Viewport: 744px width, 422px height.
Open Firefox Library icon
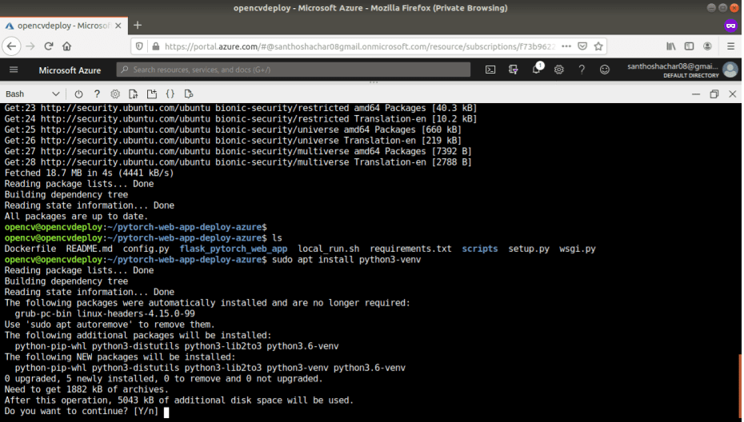click(671, 46)
